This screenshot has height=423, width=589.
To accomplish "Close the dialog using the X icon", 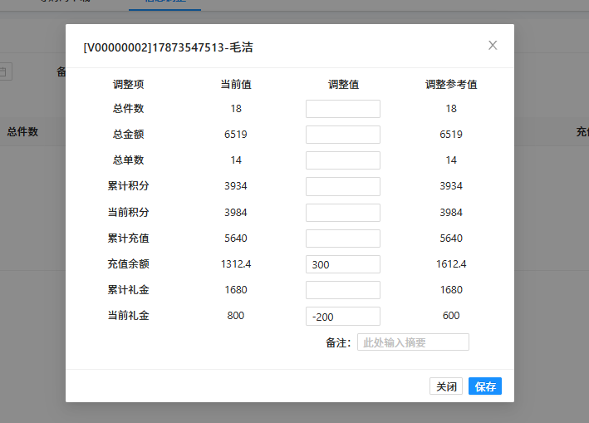I will click(493, 46).
